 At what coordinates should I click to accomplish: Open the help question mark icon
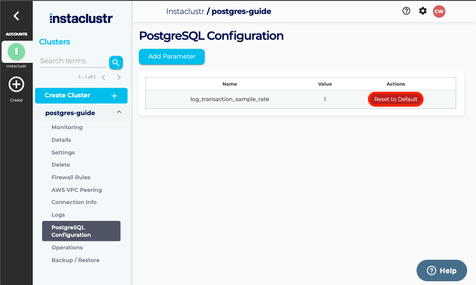point(406,11)
